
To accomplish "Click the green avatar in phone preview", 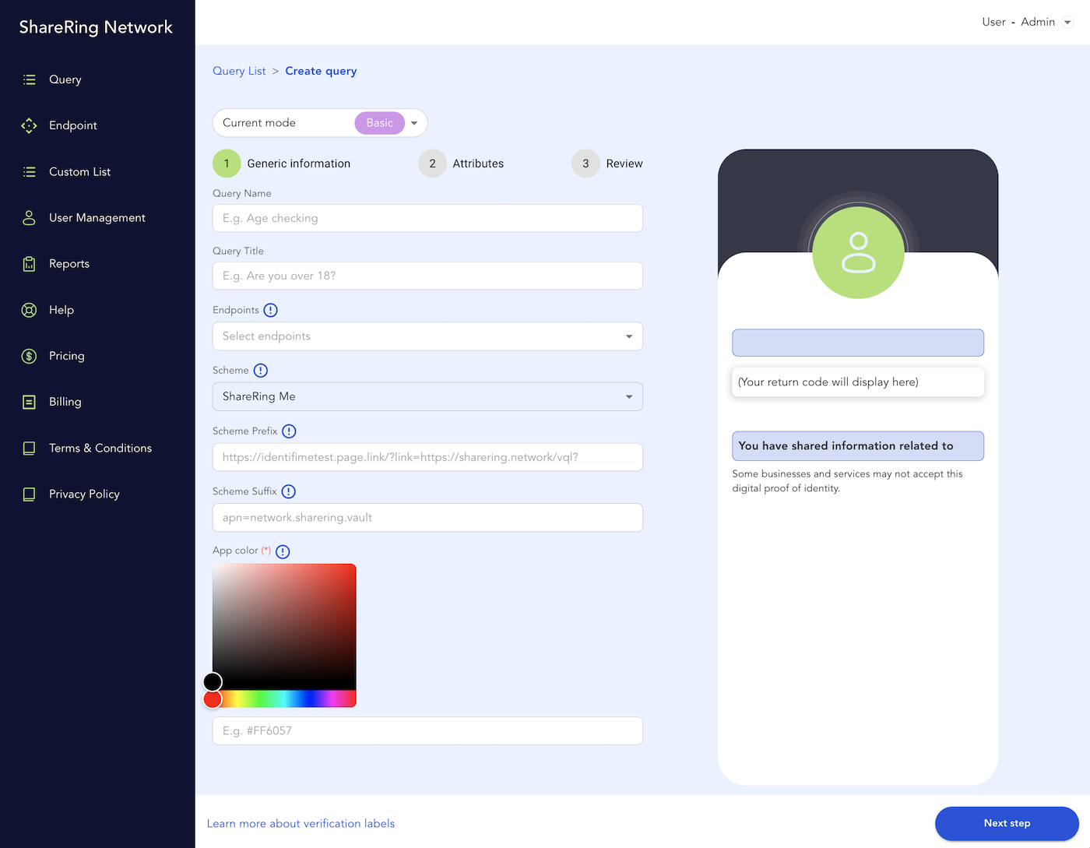I will (x=858, y=252).
